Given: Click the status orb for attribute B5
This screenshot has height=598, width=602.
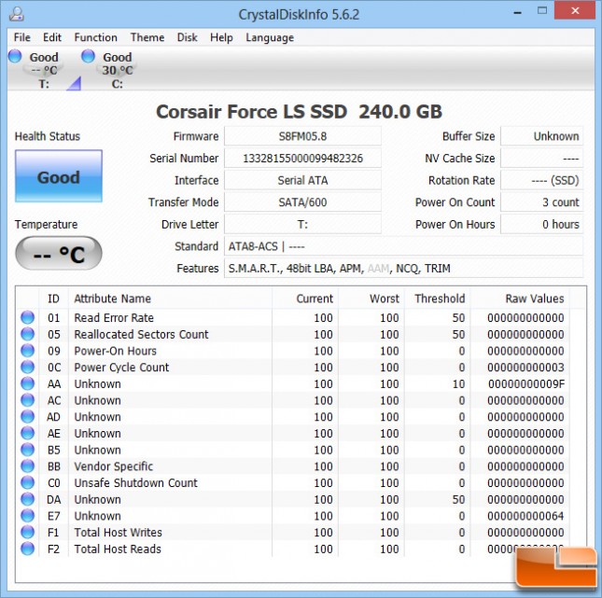Looking at the screenshot, I should [27, 450].
